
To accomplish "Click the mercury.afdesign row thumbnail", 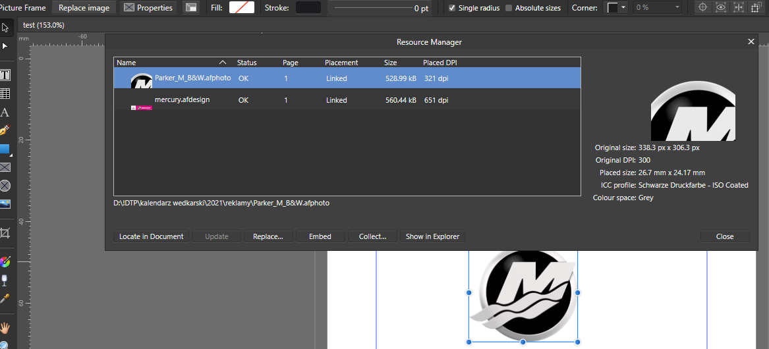I will pyautogui.click(x=141, y=107).
